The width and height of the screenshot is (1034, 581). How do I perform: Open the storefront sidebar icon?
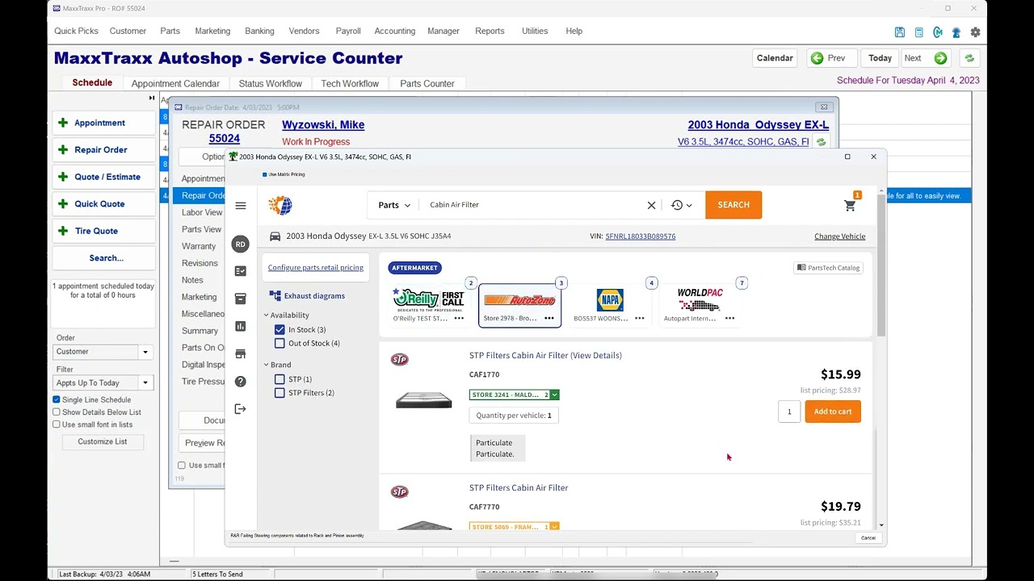240,353
